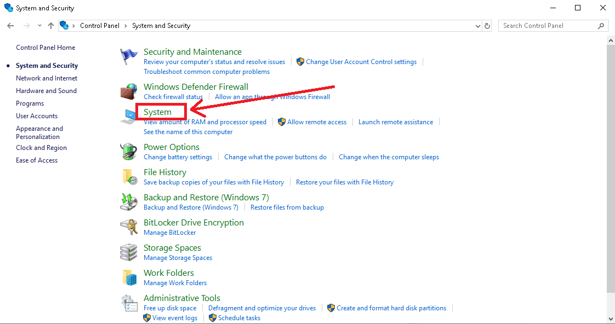The image size is (615, 324).
Task: Open Control Panel Home
Action: 45,48
